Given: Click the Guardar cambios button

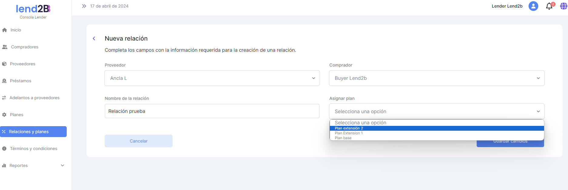Looking at the screenshot, I should click(510, 144).
